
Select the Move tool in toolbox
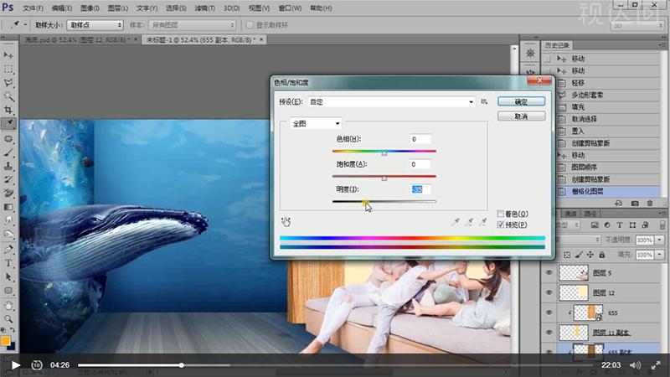(8, 55)
